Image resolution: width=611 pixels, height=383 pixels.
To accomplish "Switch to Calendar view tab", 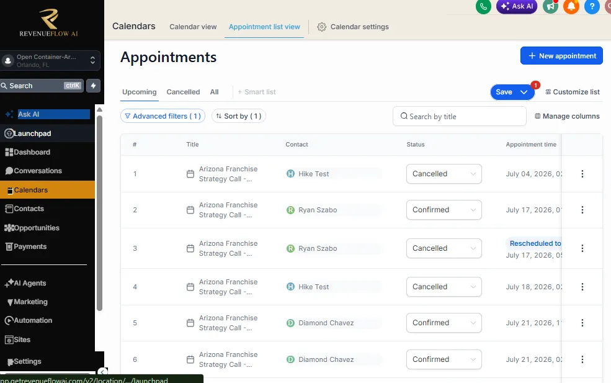I will point(193,27).
